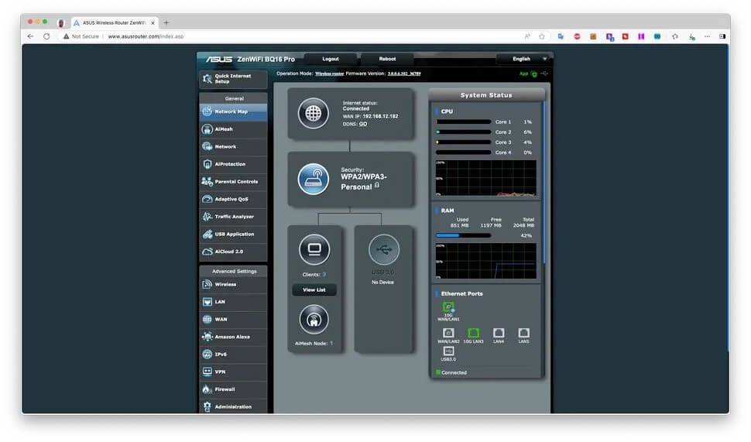The height and width of the screenshot is (442, 751).
Task: Bookmark the page with star icon
Action: coord(542,36)
